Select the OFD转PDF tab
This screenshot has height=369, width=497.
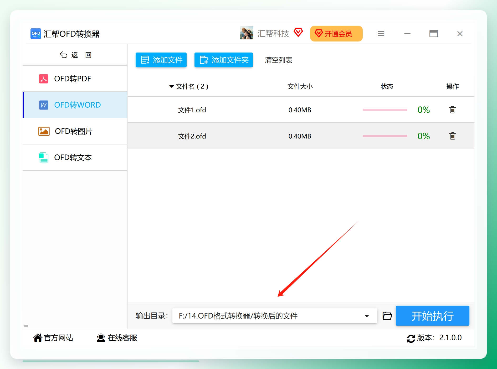(x=75, y=79)
